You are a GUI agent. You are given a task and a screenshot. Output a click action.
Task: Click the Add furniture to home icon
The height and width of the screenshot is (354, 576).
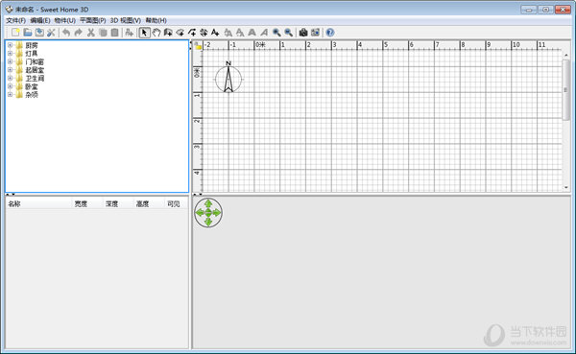coord(129,33)
